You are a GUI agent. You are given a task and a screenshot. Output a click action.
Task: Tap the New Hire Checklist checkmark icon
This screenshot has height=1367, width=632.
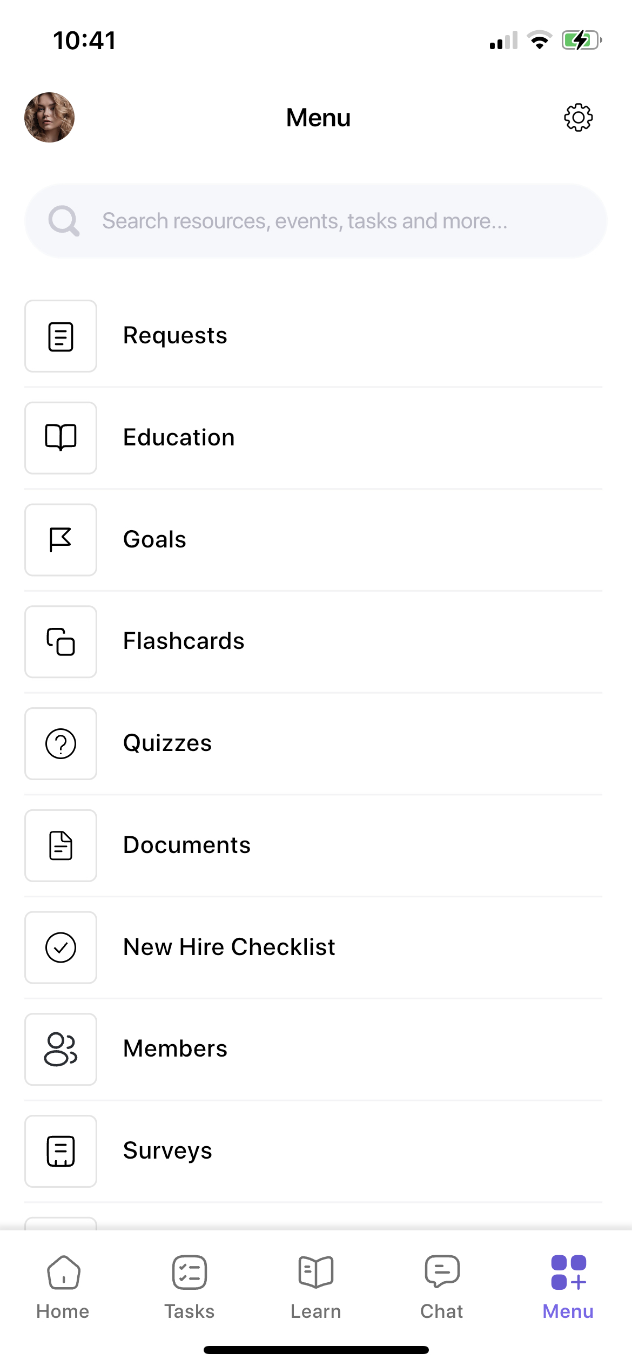point(60,948)
